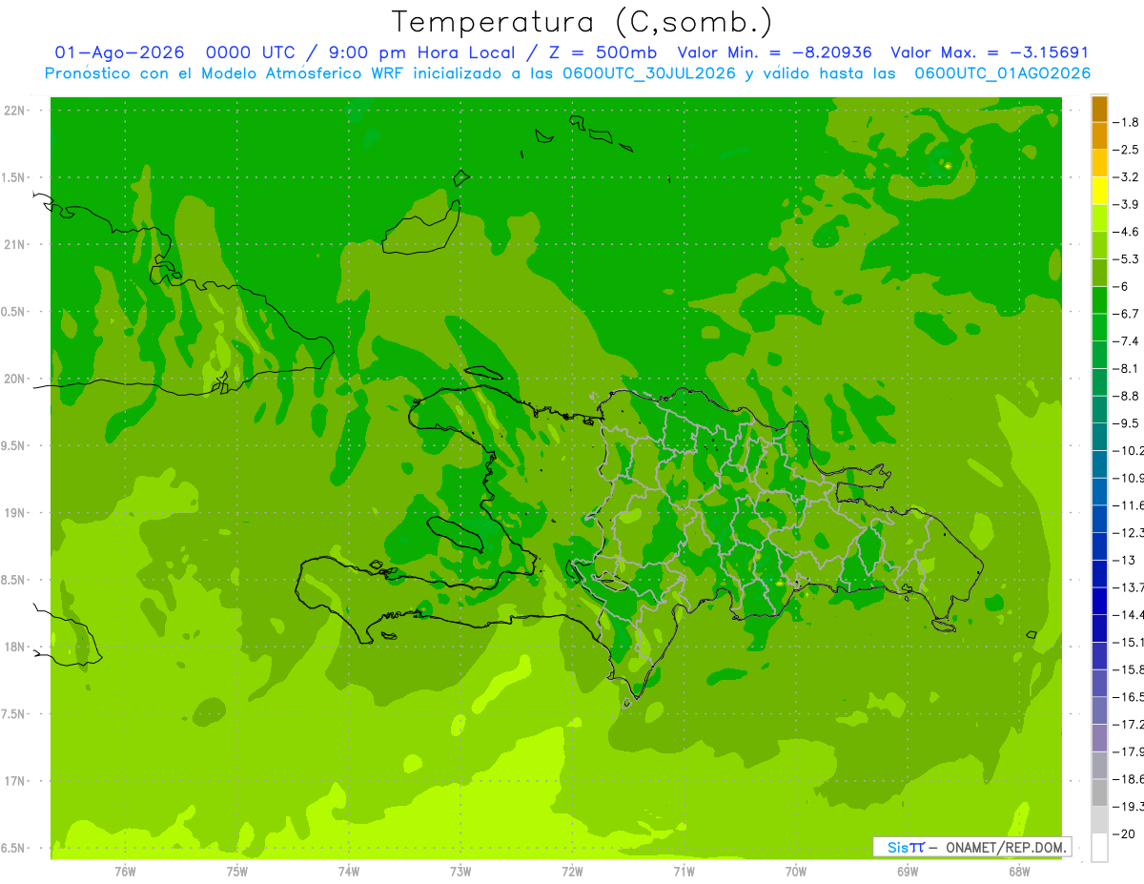
Task: Click the longitude label "76W"
Action: tap(125, 872)
